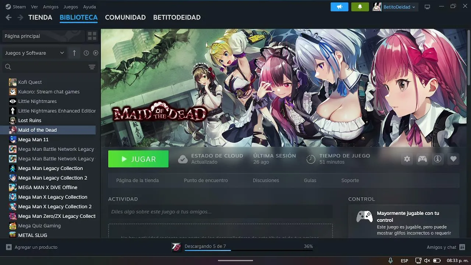Select the BIBLIOTECA tab
Screen dimensions: 471x265
78,17
